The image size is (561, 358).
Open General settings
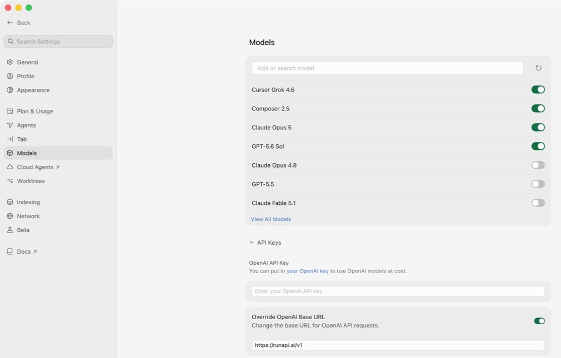(x=58, y=62)
